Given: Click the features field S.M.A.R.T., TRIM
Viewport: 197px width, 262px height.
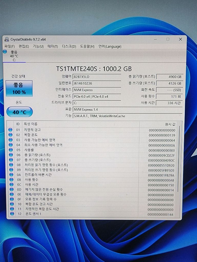Looking at the screenshot, I should coord(128,116).
